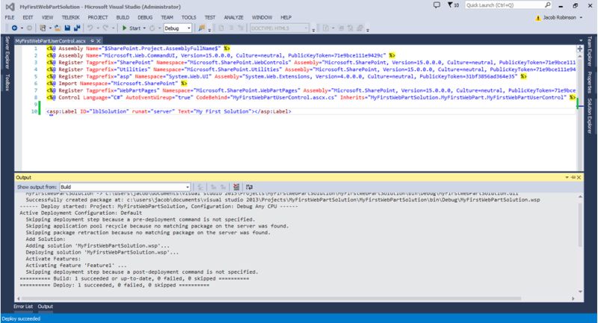598x323 pixels.
Task: Click the Go to Previous Message icon
Action: [214, 187]
